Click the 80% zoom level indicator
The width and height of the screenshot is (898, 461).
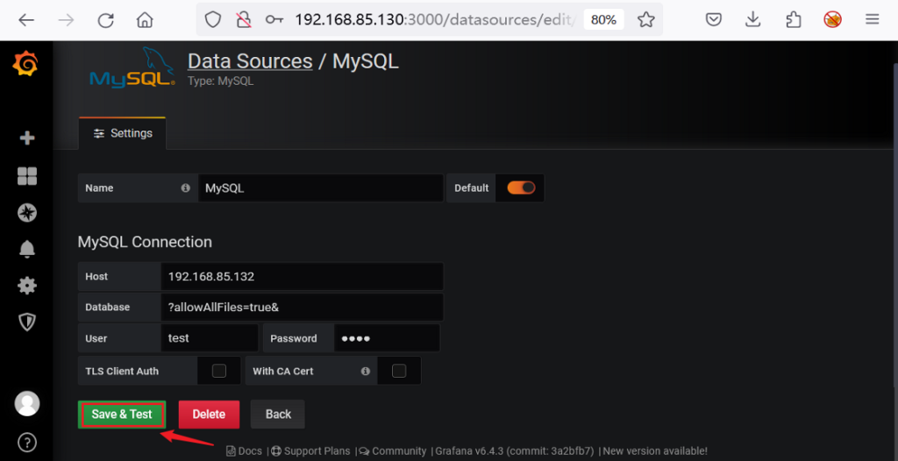click(x=603, y=20)
